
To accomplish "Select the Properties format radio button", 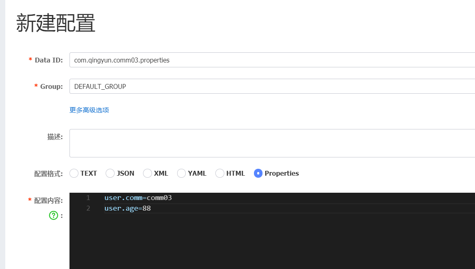I will tap(259, 173).
